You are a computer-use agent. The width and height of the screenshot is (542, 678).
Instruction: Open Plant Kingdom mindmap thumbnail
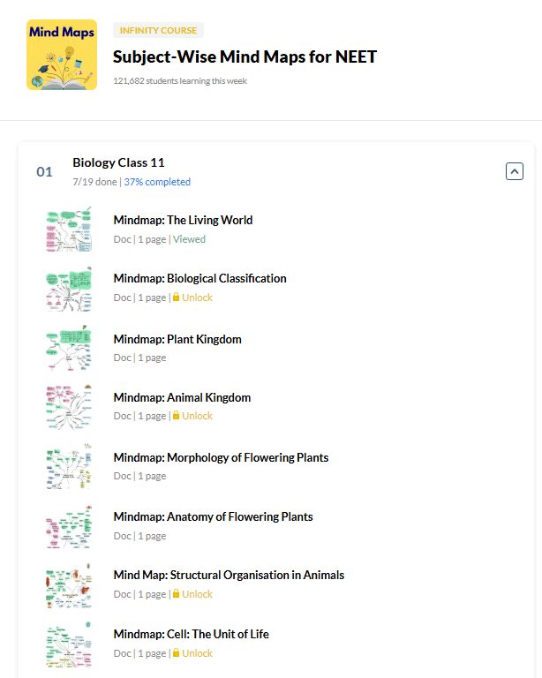tap(69, 348)
